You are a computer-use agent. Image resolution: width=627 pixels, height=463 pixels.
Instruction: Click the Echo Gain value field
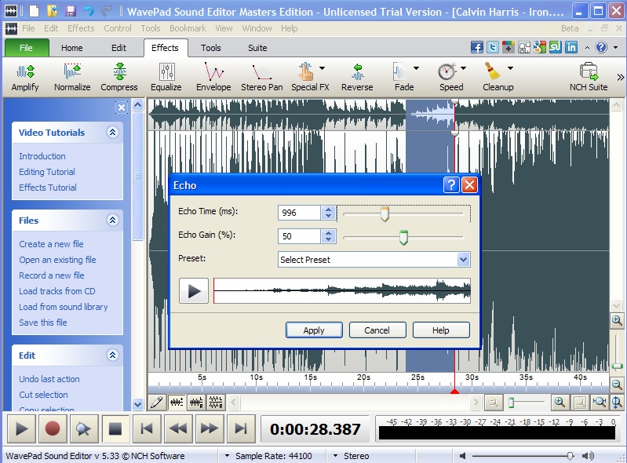[300, 236]
